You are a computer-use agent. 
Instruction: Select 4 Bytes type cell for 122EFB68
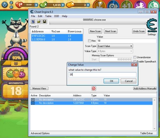(95, 103)
